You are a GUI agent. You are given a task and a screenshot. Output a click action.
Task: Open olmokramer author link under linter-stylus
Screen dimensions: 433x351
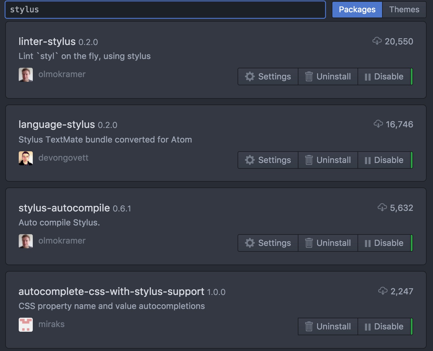click(x=62, y=74)
